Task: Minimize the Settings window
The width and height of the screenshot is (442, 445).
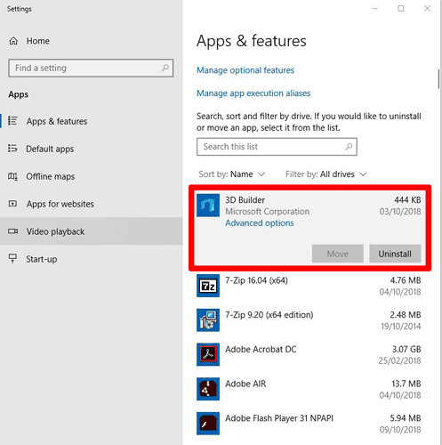Action: pyautogui.click(x=374, y=9)
